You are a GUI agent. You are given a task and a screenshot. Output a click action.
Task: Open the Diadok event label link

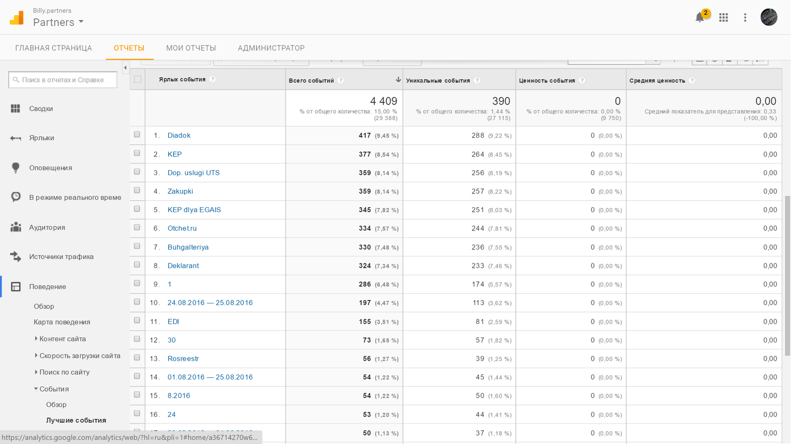click(x=179, y=135)
